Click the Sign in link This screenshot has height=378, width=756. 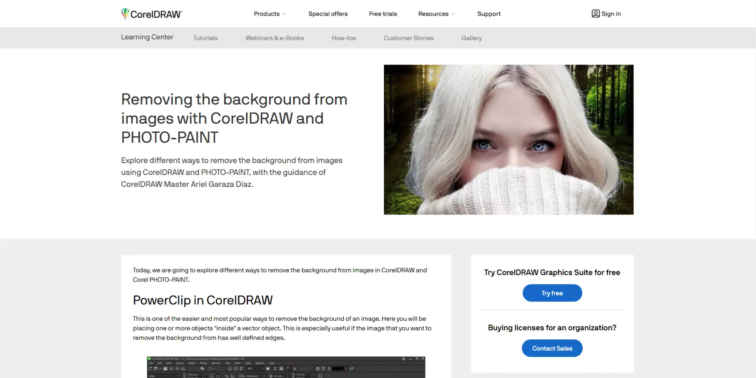click(611, 14)
